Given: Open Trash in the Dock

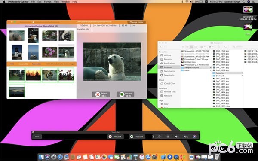Looking at the screenshot, I should coord(217,157).
